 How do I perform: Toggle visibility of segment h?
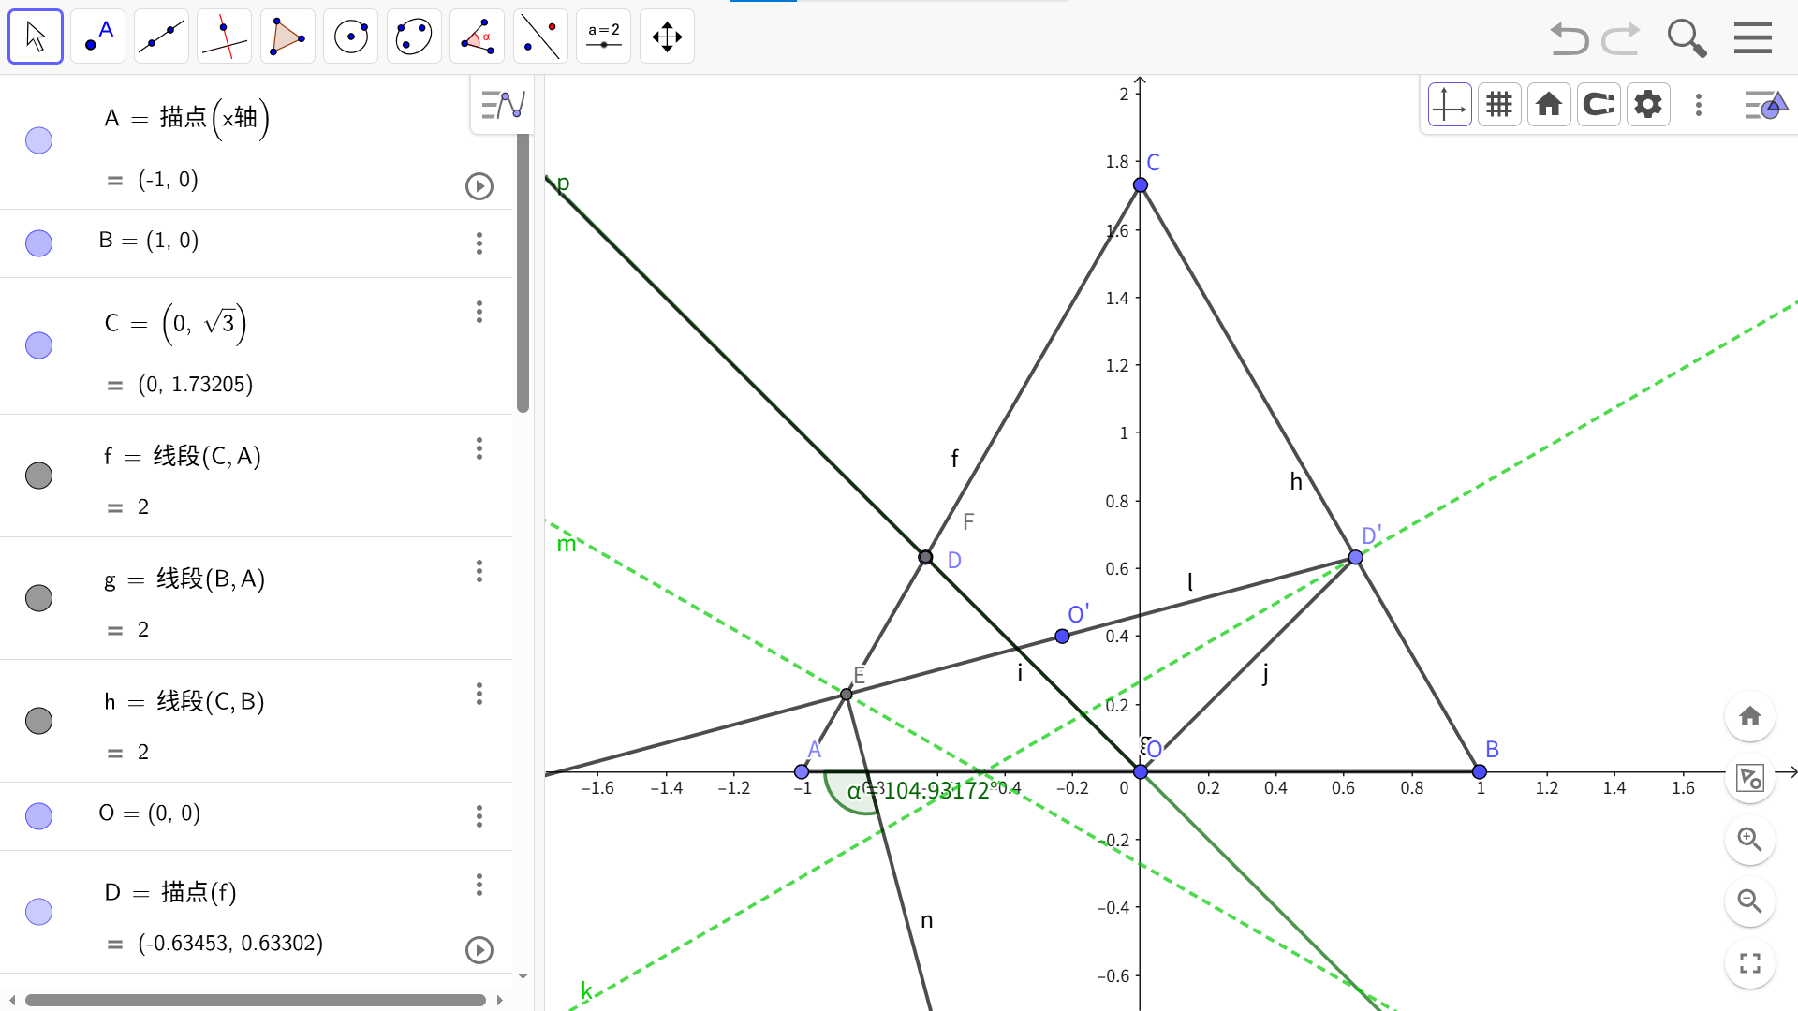(x=38, y=721)
